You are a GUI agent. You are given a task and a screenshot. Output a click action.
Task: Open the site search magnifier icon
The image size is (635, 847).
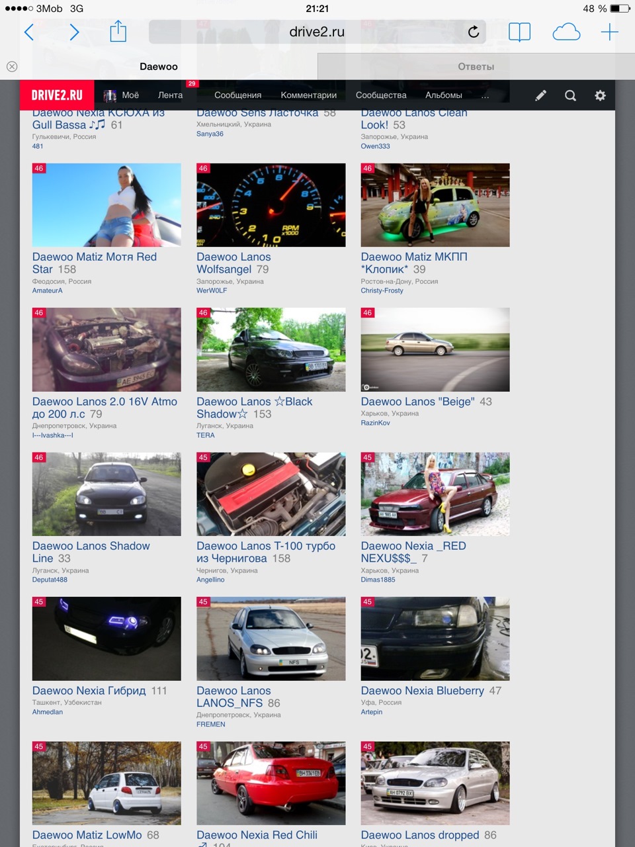(570, 95)
